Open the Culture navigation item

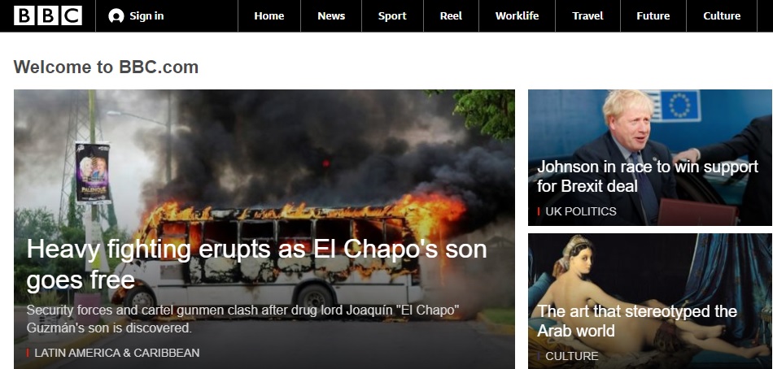(x=722, y=15)
